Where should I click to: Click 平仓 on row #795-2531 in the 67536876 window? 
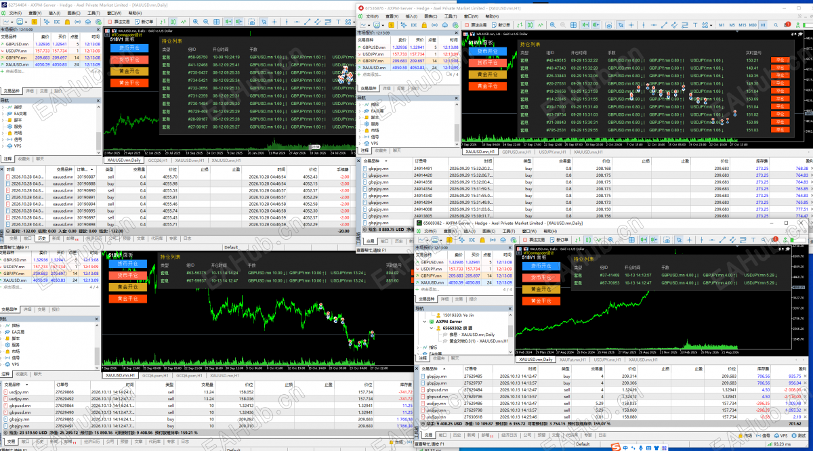pos(780,129)
